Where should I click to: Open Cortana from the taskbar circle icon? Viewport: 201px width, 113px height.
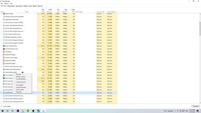8,111
